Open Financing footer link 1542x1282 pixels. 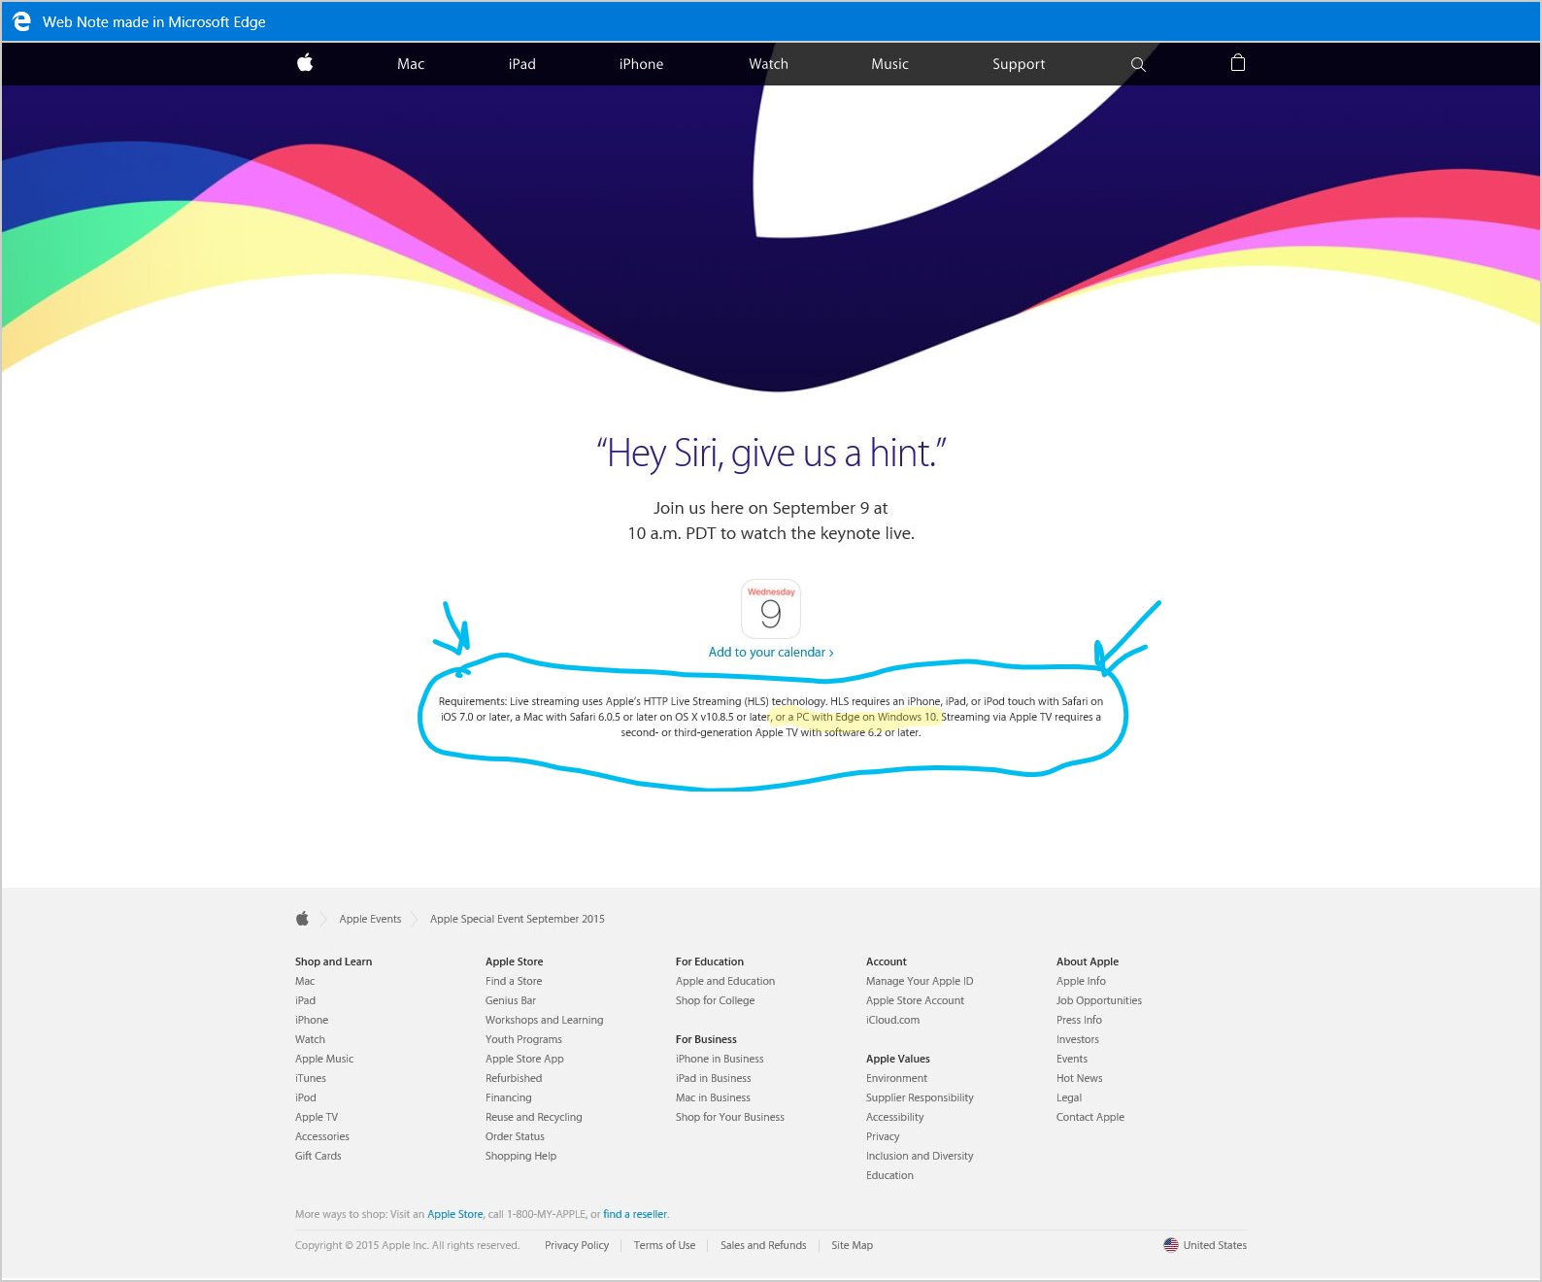pyautogui.click(x=509, y=1097)
